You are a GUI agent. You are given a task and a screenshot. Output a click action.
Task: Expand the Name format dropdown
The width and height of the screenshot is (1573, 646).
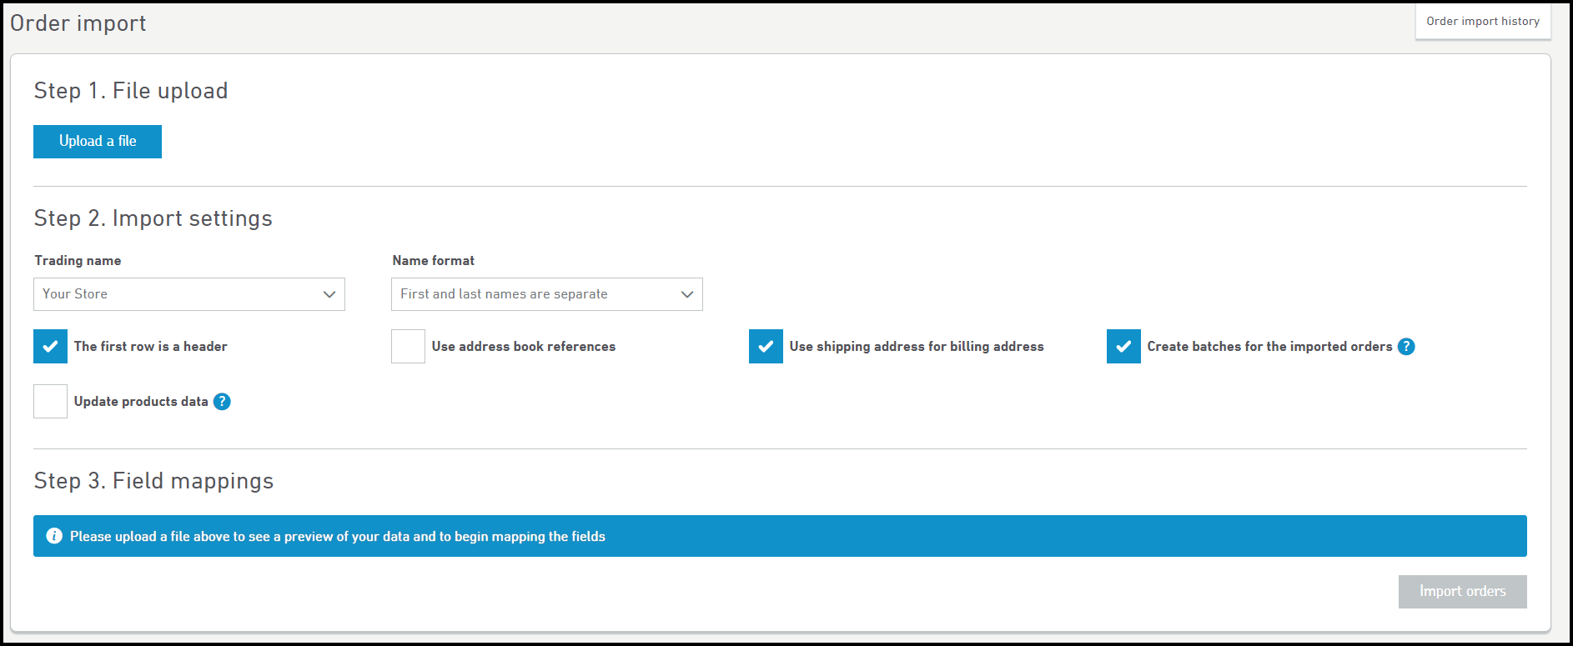tap(546, 294)
